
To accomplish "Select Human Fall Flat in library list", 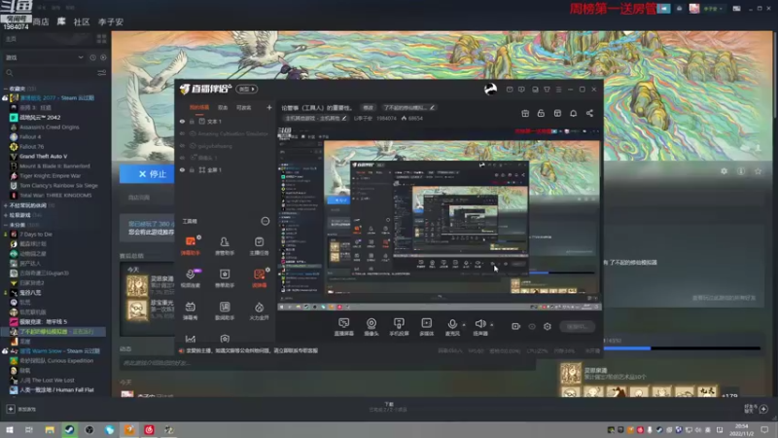I will [x=53, y=390].
